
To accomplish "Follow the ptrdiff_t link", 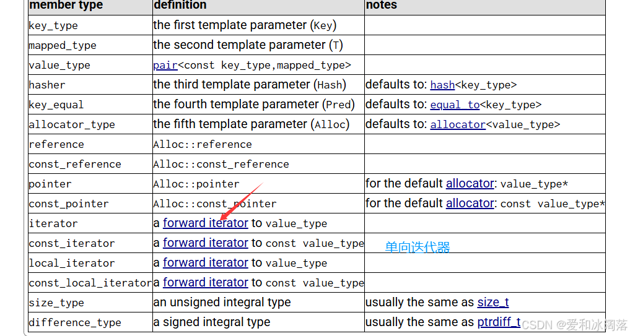I will click(x=499, y=322).
